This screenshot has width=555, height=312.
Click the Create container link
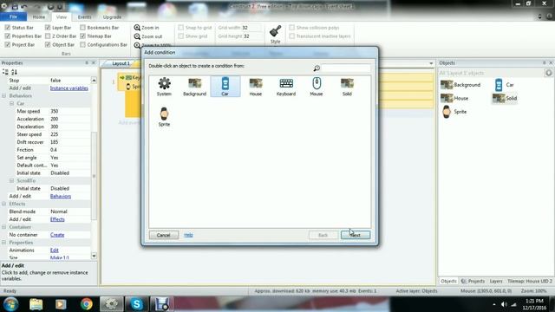coord(57,235)
